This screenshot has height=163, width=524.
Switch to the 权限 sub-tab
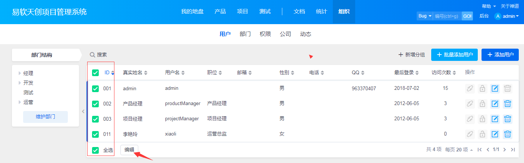coord(265,34)
